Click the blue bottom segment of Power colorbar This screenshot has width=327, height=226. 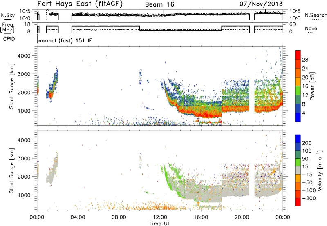[298, 117]
